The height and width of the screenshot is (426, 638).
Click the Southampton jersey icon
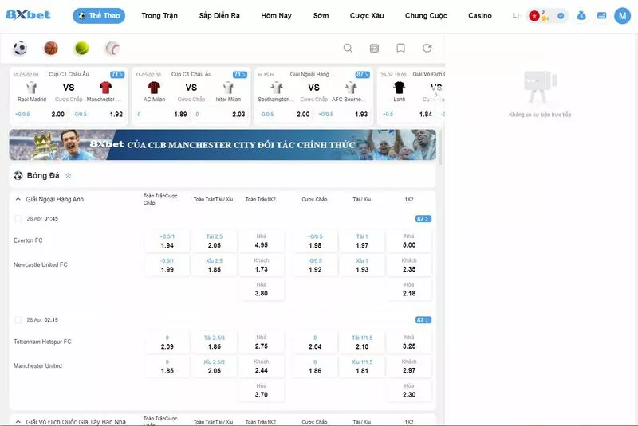[x=277, y=88]
